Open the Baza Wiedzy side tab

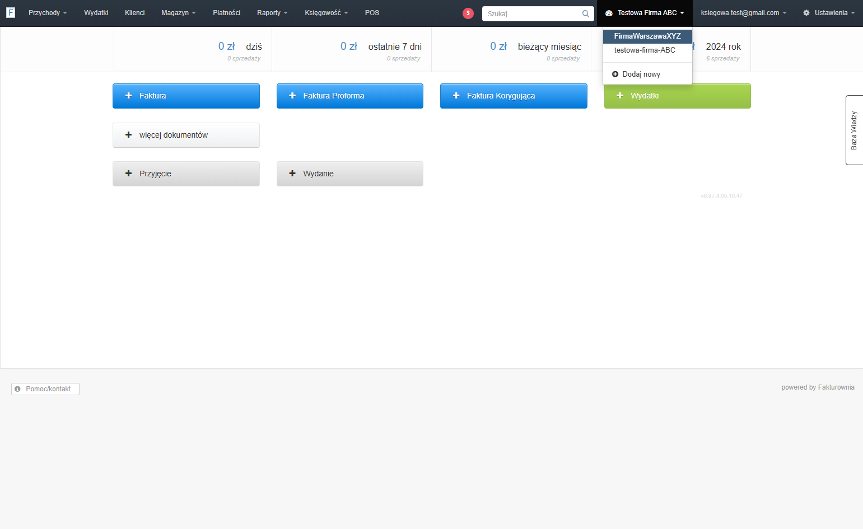854,130
